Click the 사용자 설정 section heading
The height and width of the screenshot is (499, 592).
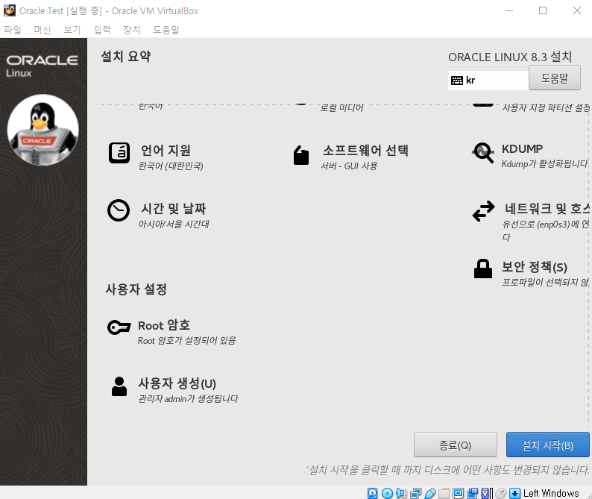(136, 289)
